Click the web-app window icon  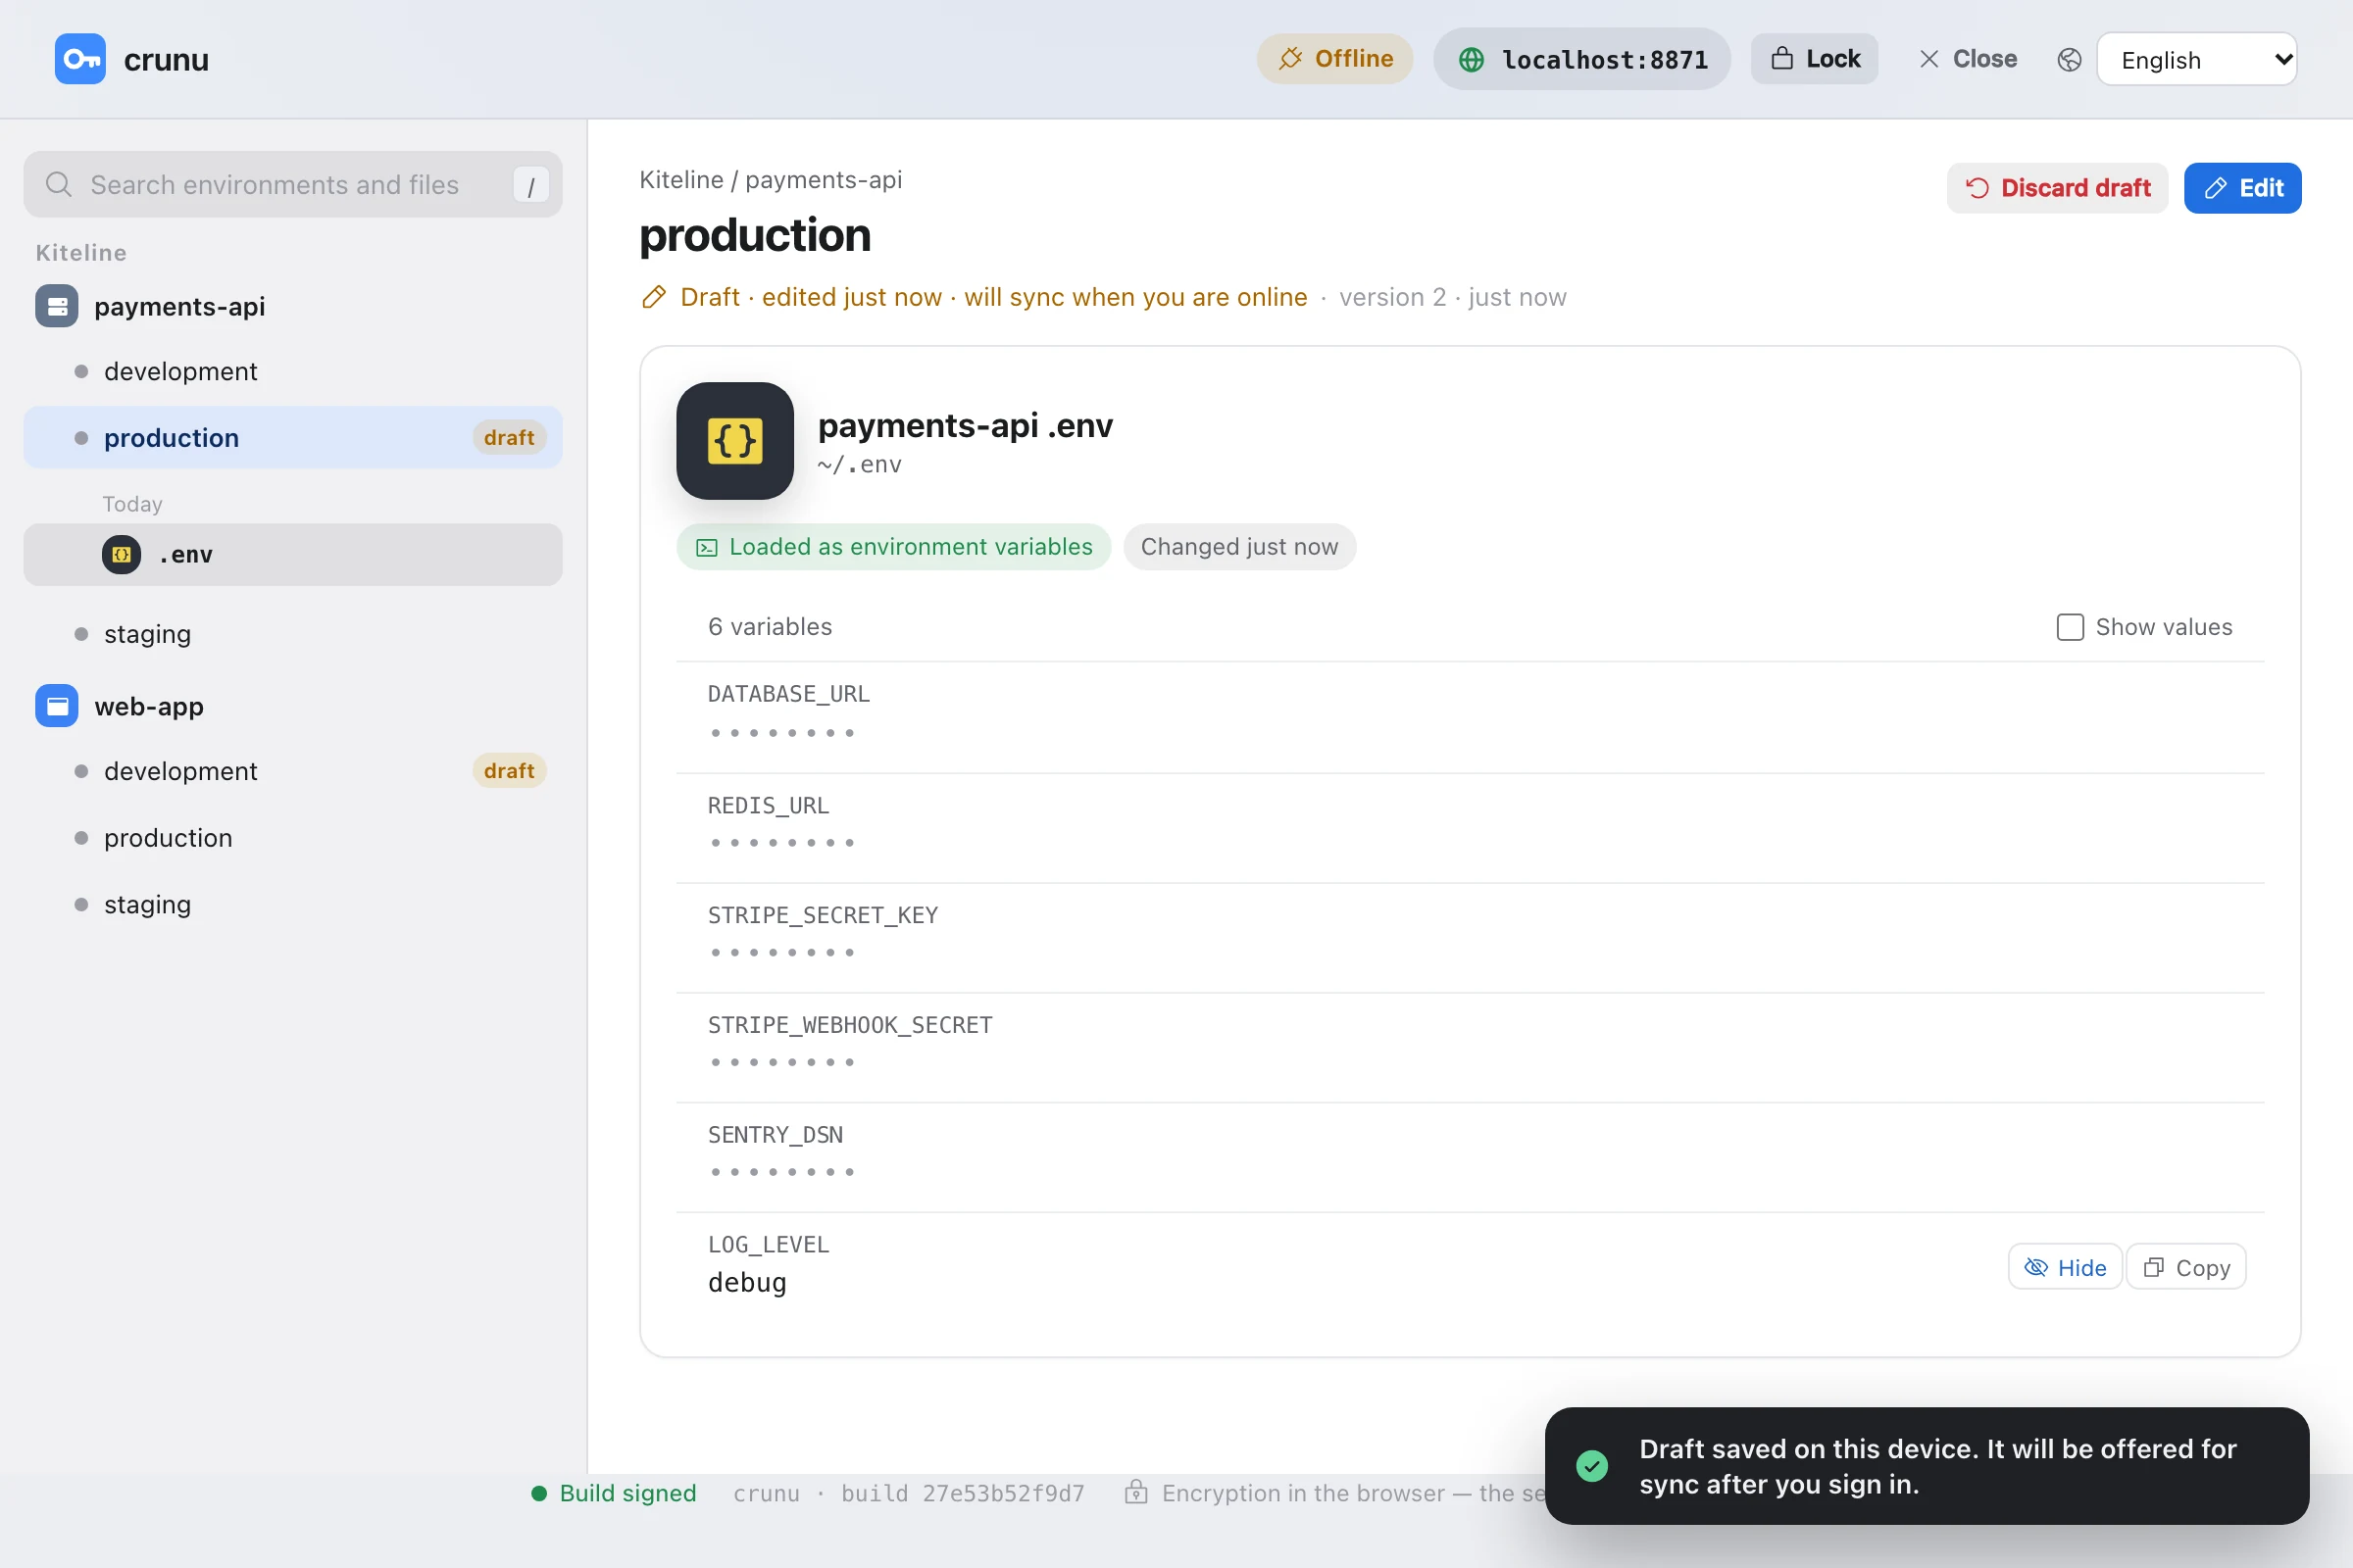pyautogui.click(x=57, y=706)
